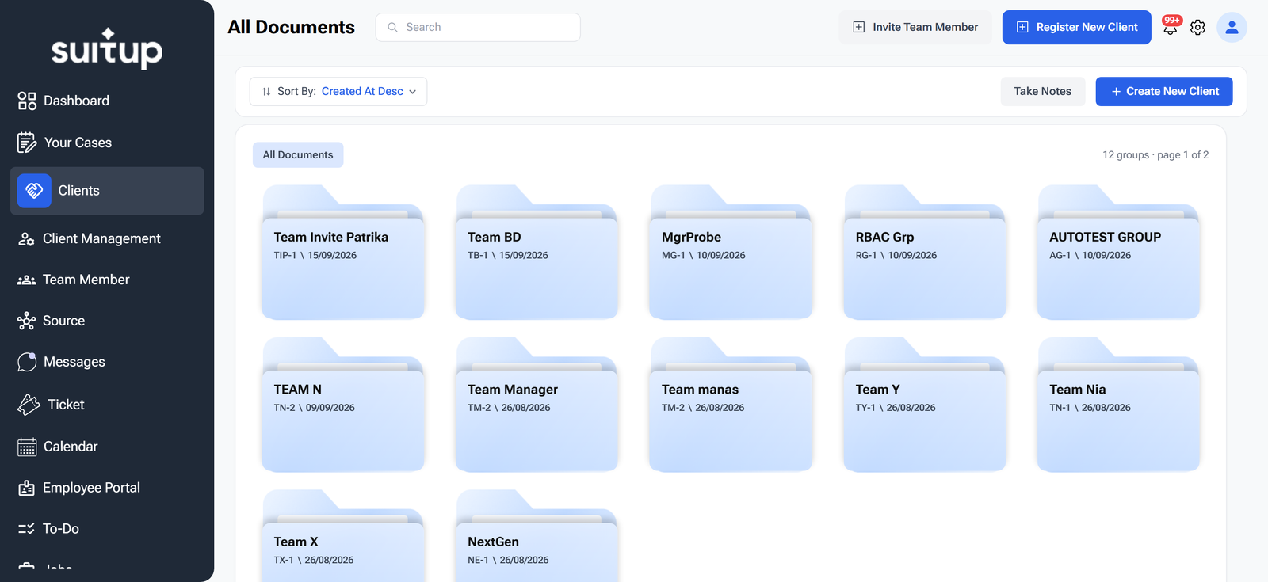The height and width of the screenshot is (582, 1268).
Task: Click the suitup logo
Action: click(x=107, y=49)
